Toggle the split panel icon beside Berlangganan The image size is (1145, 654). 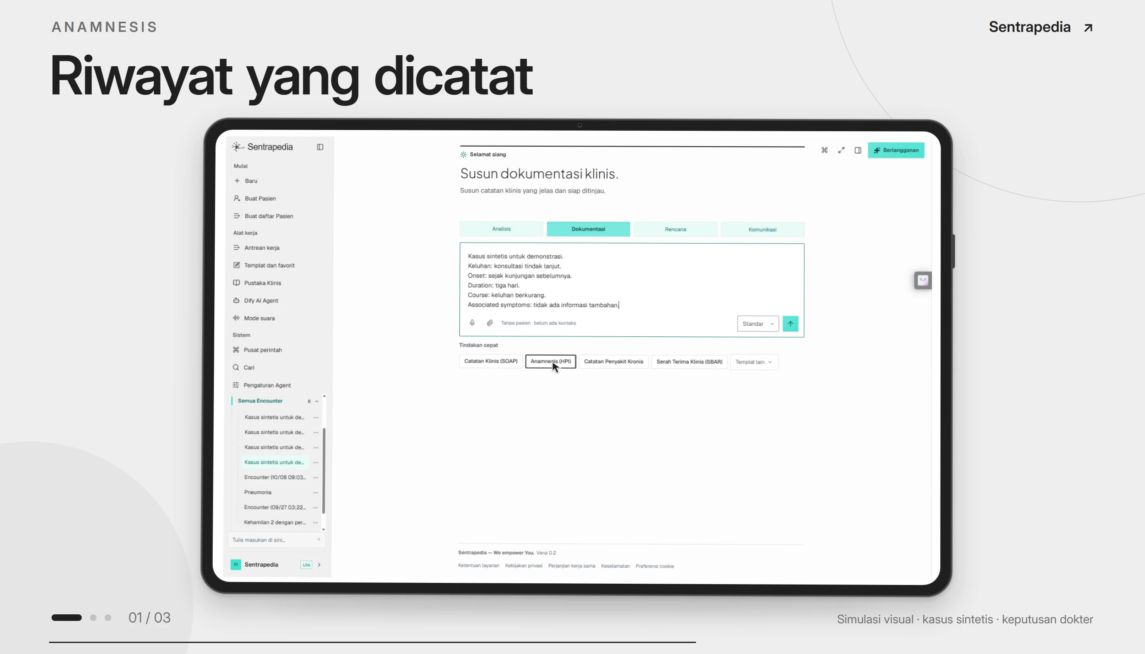[x=858, y=150]
